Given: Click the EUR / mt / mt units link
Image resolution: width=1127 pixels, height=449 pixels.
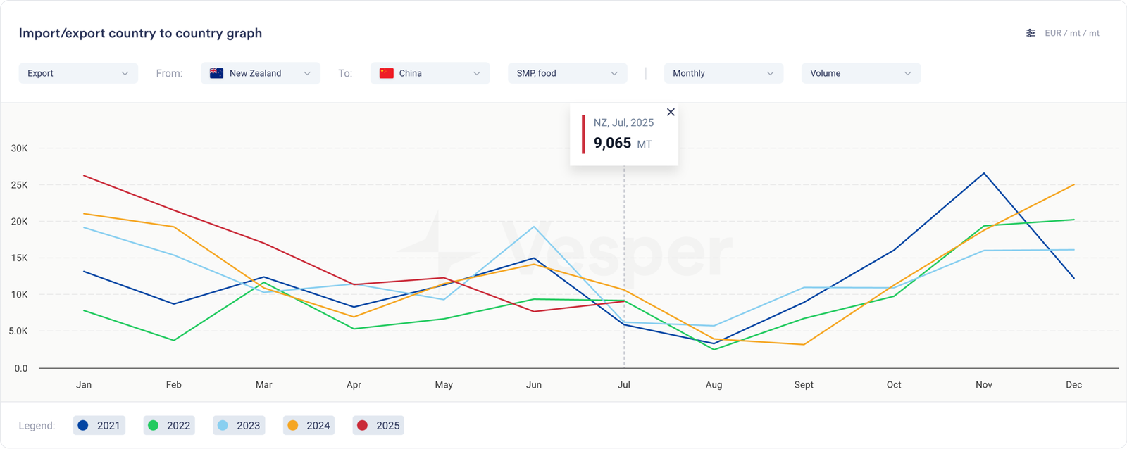Looking at the screenshot, I should pyautogui.click(x=1071, y=33).
